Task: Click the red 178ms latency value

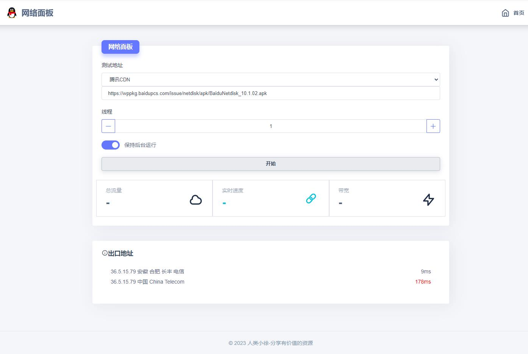Action: tap(423, 282)
